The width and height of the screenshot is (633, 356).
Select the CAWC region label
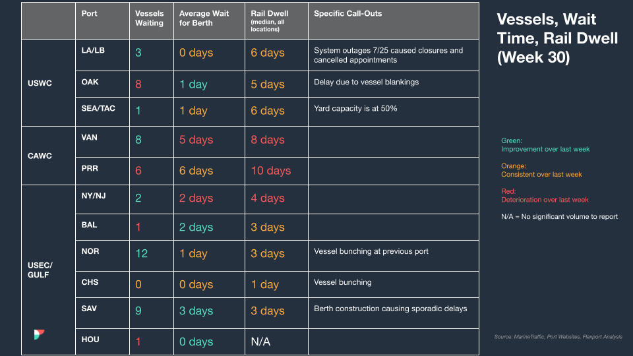tap(40, 156)
